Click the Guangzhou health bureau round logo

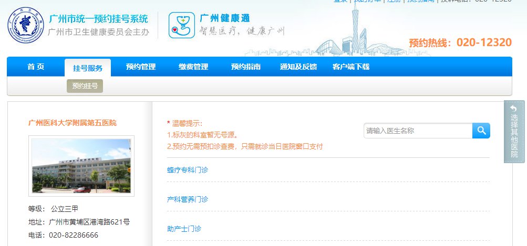pos(26,25)
